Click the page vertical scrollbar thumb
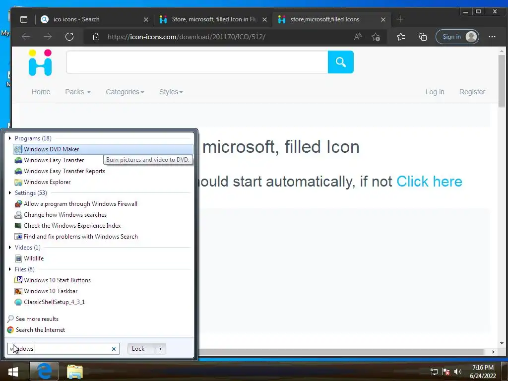The image size is (508, 381). point(502,81)
